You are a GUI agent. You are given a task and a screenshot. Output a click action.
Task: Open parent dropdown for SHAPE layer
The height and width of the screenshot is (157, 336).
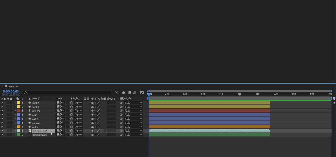pos(133,111)
